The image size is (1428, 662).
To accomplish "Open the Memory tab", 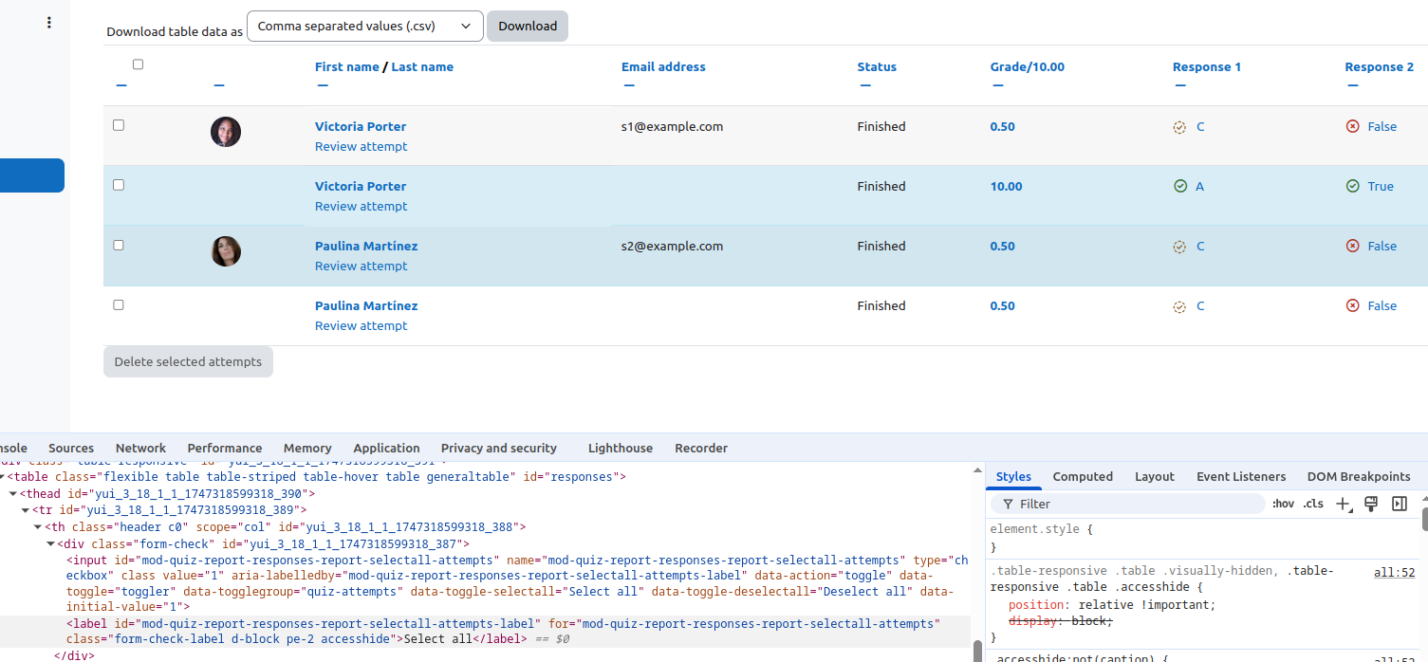I will click(x=307, y=449).
